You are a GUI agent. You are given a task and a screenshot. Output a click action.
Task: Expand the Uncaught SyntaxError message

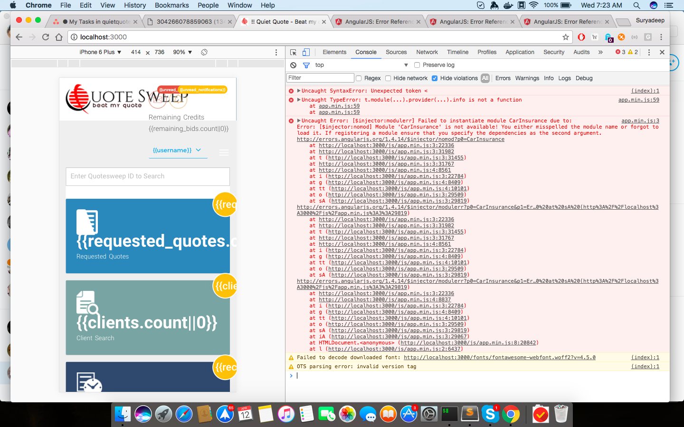pyautogui.click(x=299, y=91)
